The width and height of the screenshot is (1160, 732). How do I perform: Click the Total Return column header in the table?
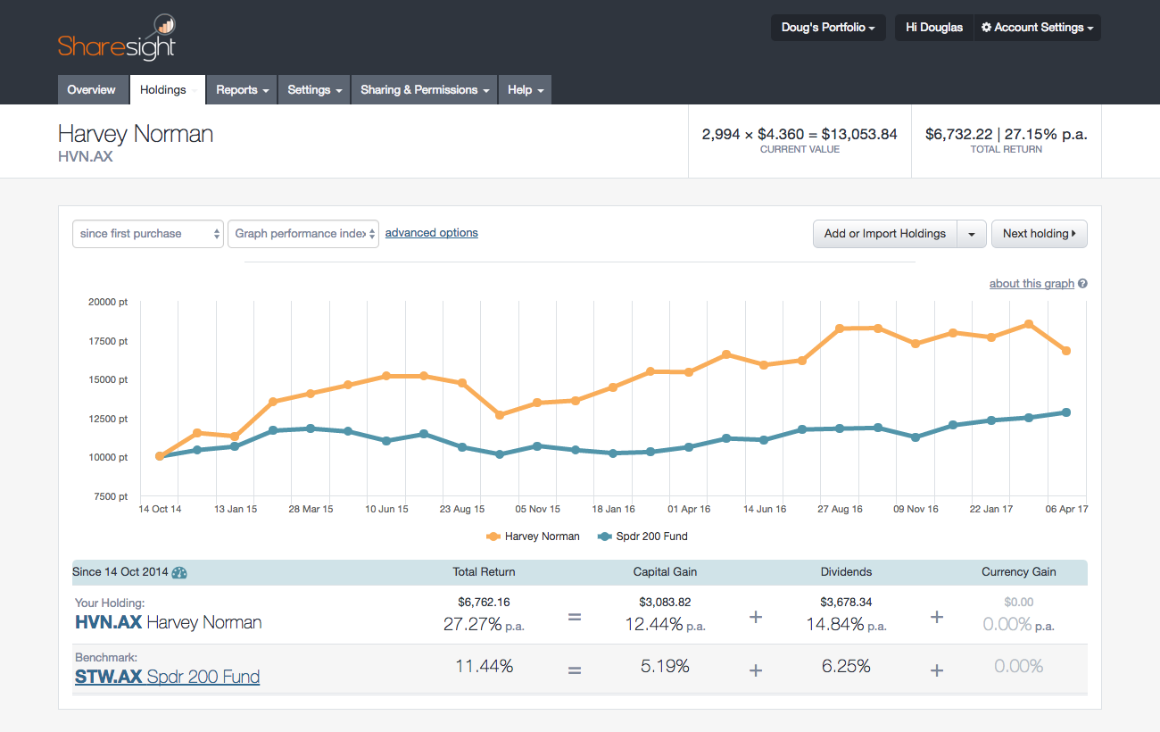484,572
